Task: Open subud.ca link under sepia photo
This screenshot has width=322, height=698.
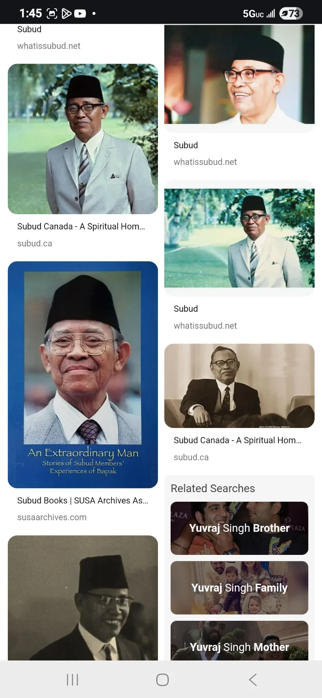Action: [191, 457]
